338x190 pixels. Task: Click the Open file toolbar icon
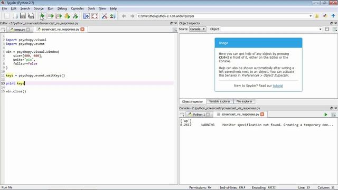tap(15, 16)
